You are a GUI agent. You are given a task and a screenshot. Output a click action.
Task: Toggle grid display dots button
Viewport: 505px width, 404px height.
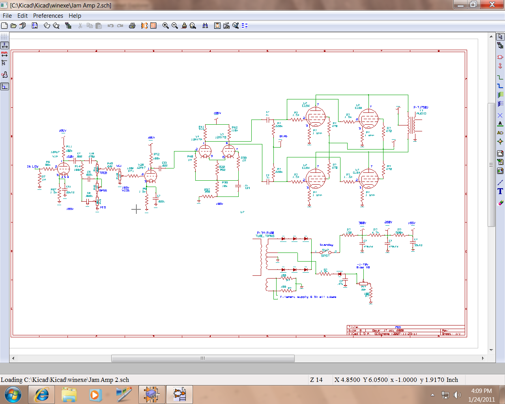click(4, 36)
